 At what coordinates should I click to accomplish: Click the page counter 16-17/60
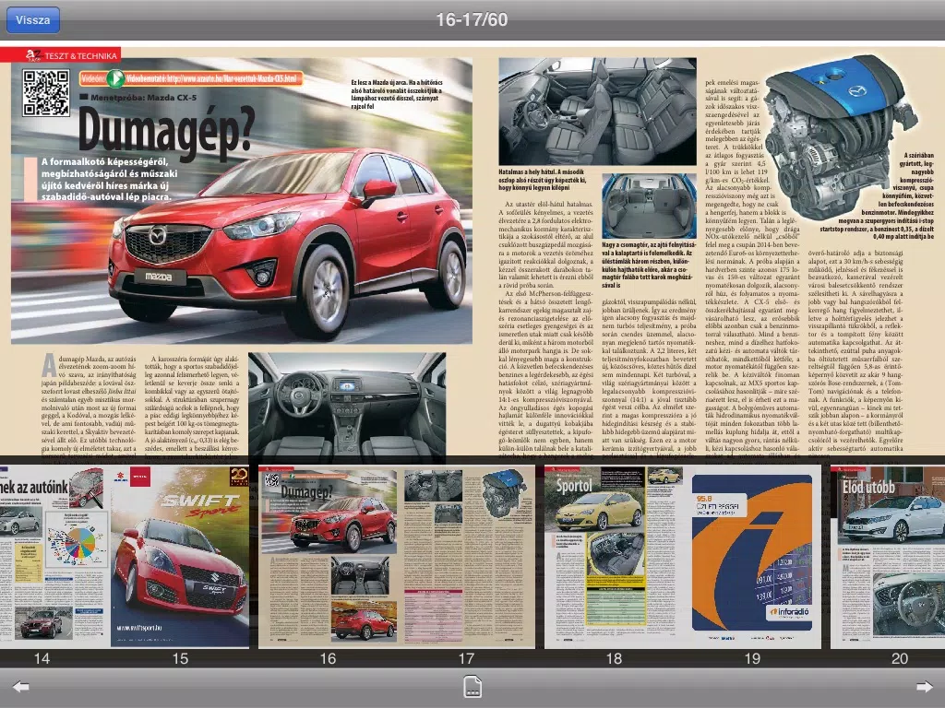472,20
